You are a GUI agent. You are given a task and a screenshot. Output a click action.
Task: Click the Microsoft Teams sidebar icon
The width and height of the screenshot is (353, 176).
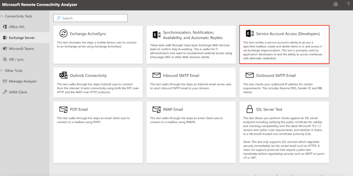click(x=5, y=48)
